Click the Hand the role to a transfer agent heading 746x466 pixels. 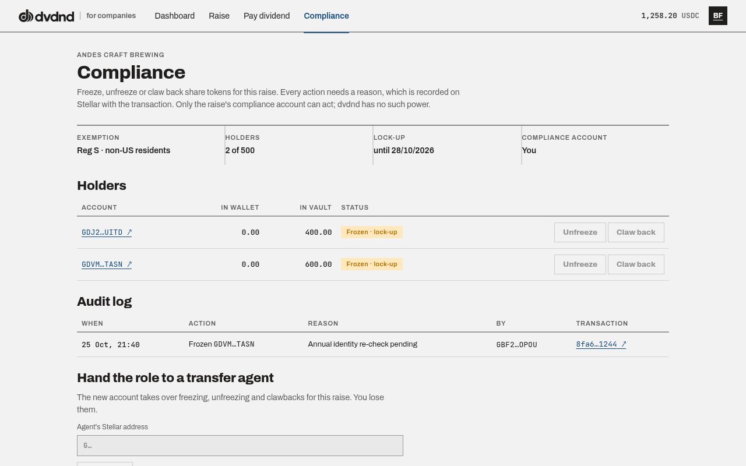[x=175, y=377]
